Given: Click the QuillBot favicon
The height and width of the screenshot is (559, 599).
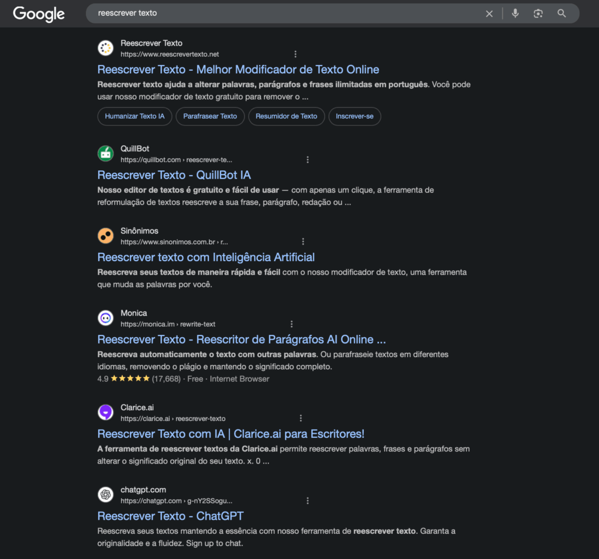Looking at the screenshot, I should pyautogui.click(x=105, y=153).
